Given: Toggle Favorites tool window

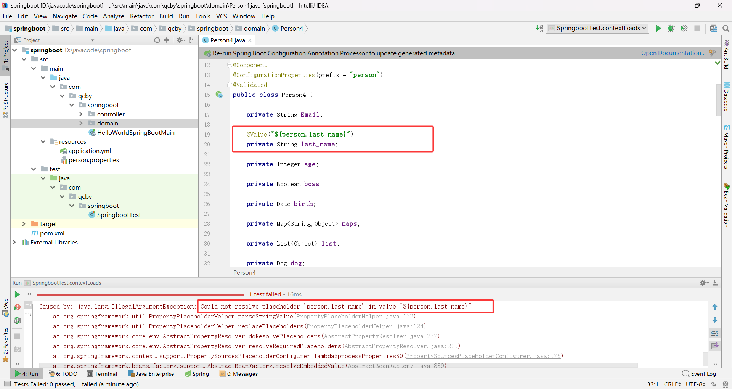Looking at the screenshot, I should click(6, 345).
